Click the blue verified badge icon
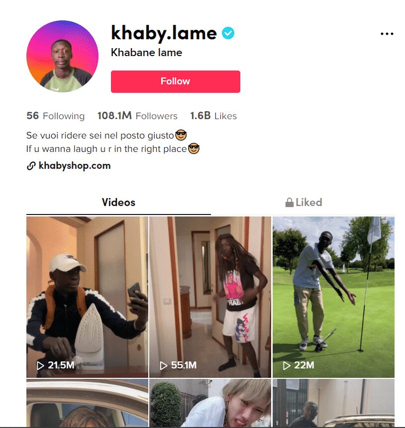This screenshot has width=405, height=428. click(228, 33)
